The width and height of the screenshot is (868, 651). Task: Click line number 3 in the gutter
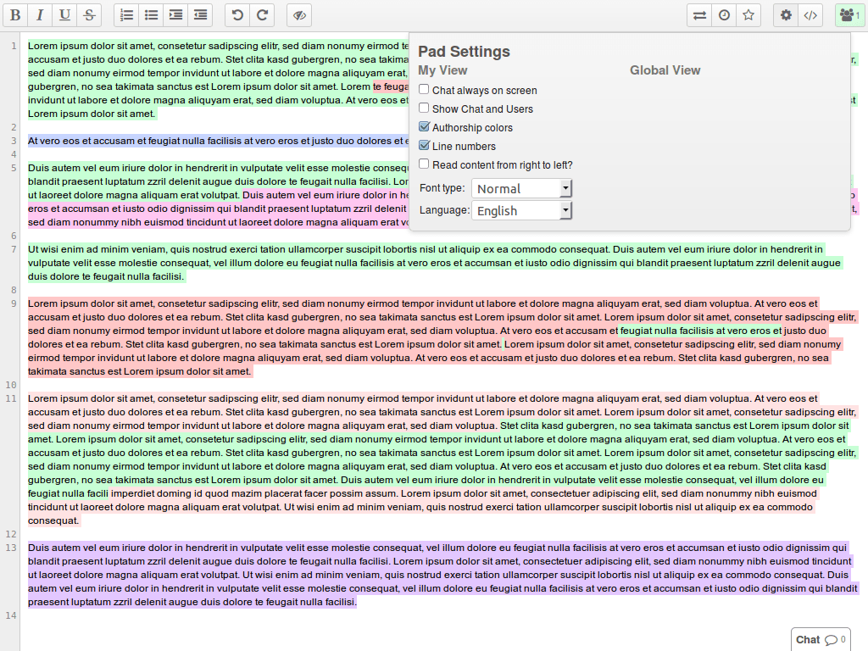point(14,141)
